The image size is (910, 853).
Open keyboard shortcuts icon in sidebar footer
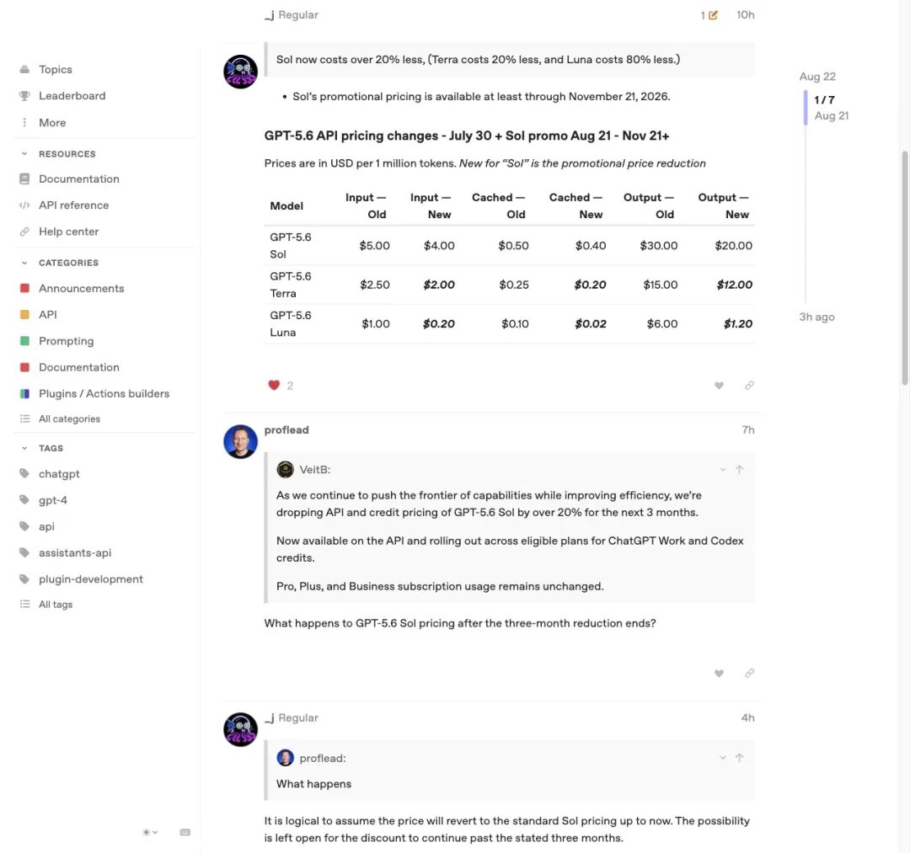[185, 832]
